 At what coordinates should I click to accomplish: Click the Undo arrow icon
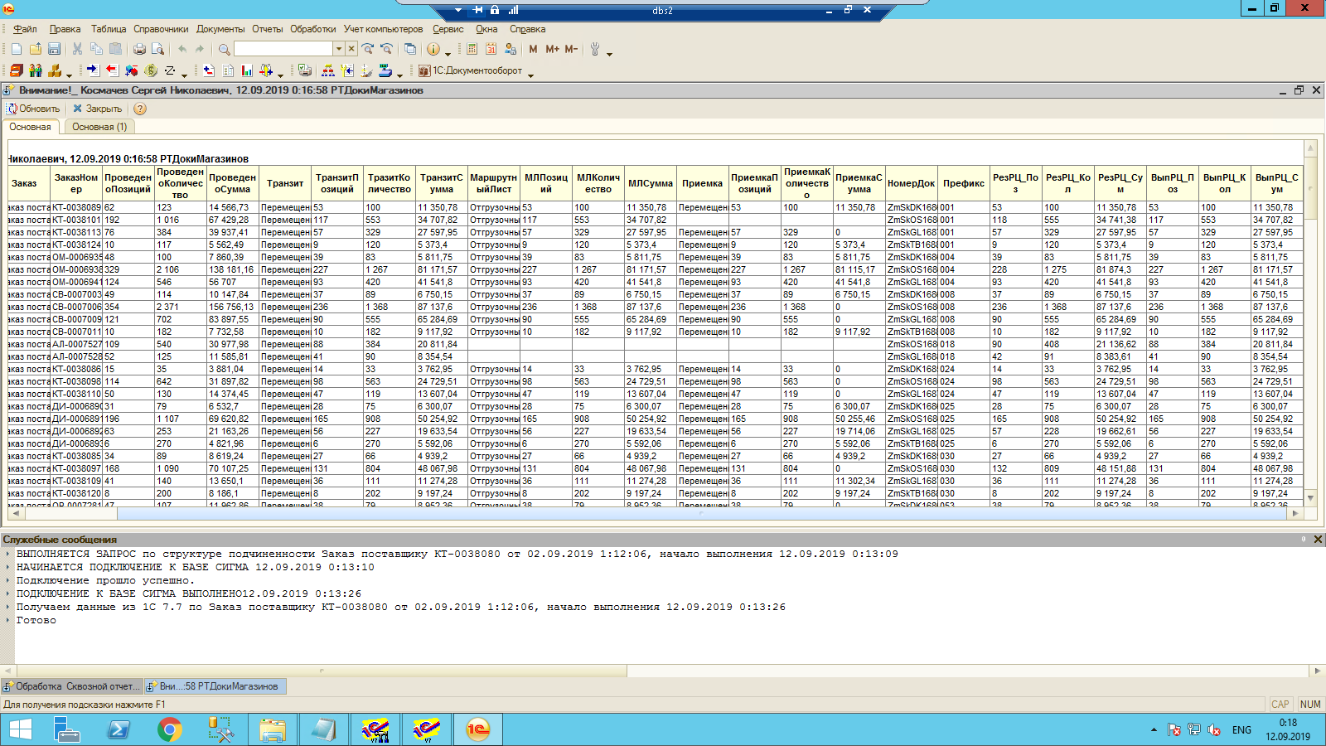point(181,50)
